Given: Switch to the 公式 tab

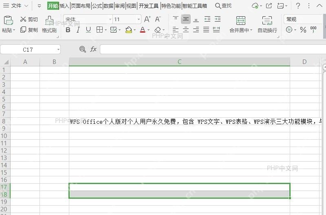Looking at the screenshot, I should [97, 6].
